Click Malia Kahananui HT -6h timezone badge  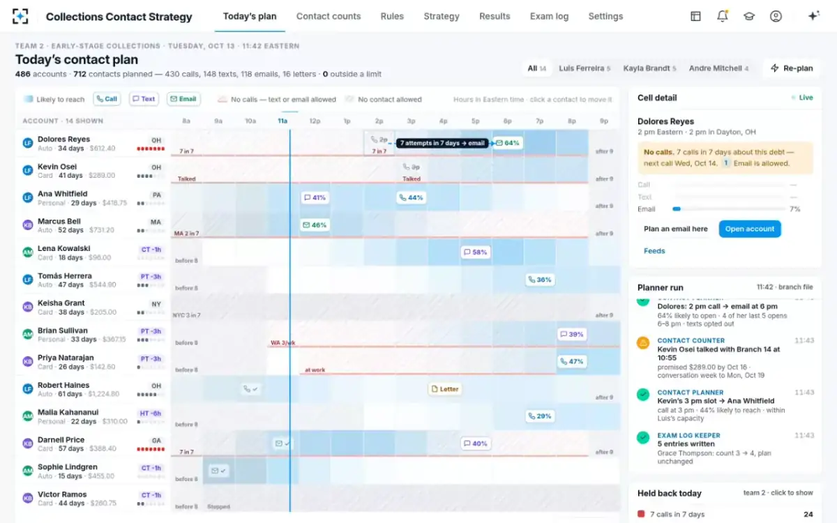point(150,413)
